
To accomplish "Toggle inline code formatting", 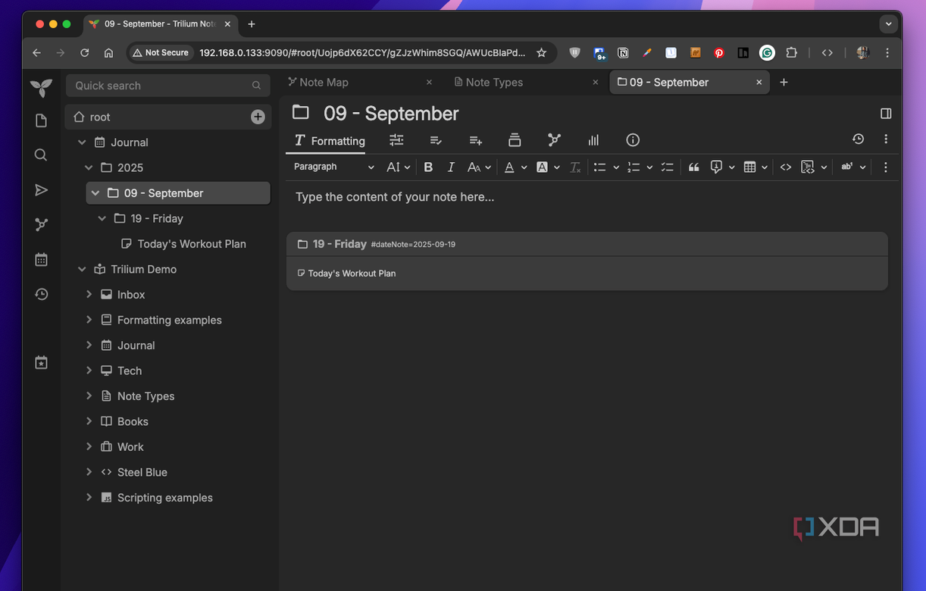I will 786,167.
